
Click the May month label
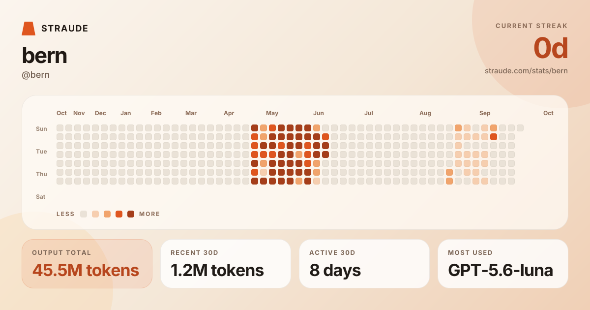pos(272,113)
